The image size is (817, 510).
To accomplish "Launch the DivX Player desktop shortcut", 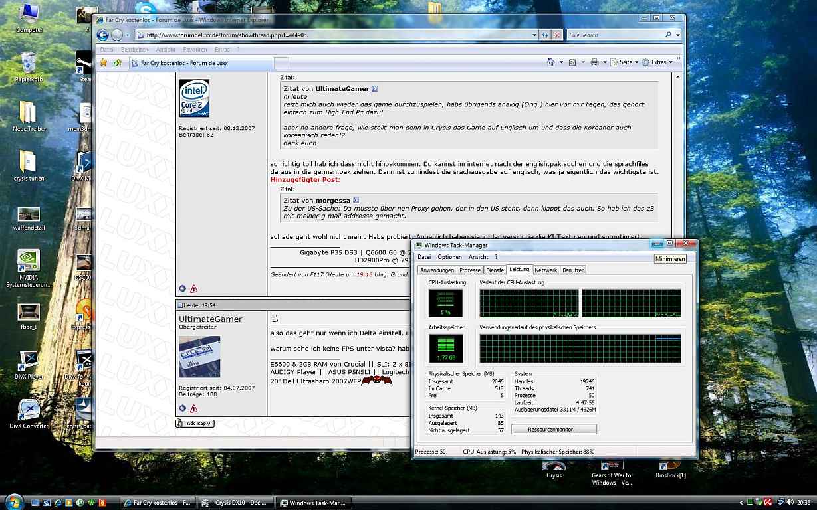I will tap(29, 365).
